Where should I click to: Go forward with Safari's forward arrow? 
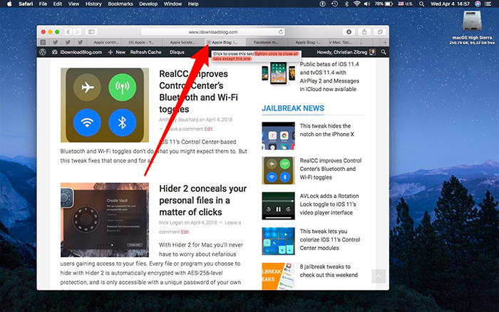pyautogui.click(x=77, y=32)
